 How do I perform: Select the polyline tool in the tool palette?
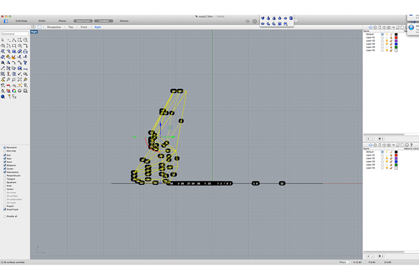(x=14, y=40)
